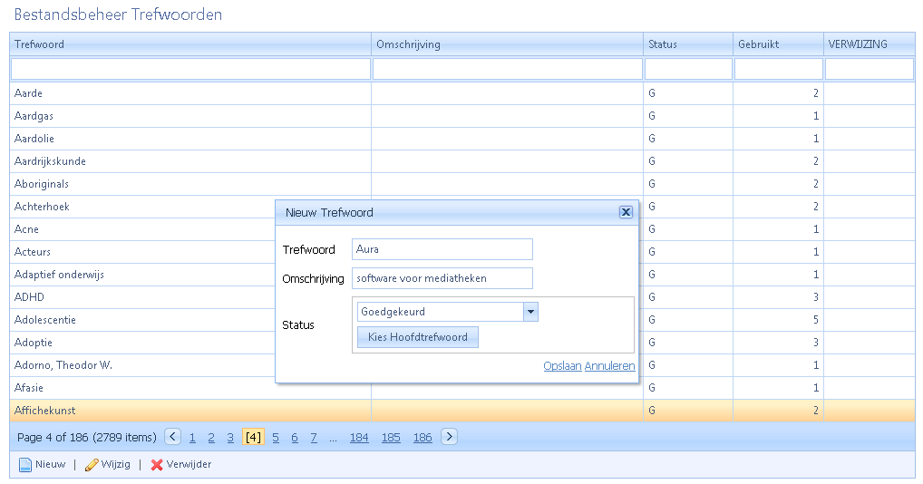
Task: Click the red Verwijder cross icon
Action: pyautogui.click(x=157, y=465)
